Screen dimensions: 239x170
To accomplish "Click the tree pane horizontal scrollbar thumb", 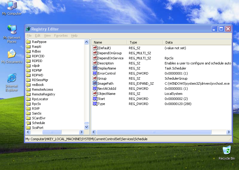I will (x=52, y=132).
